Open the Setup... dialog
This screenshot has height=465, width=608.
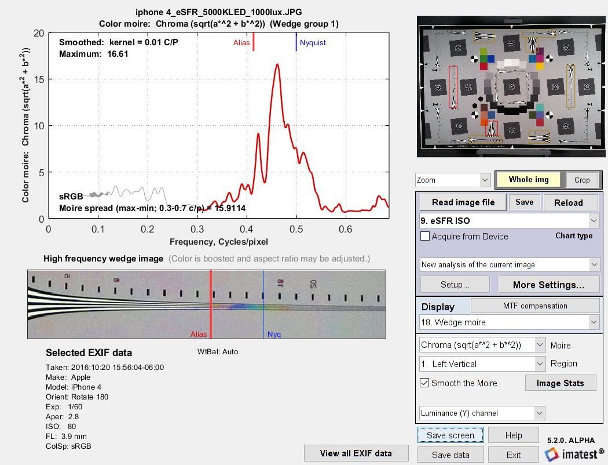(x=455, y=285)
